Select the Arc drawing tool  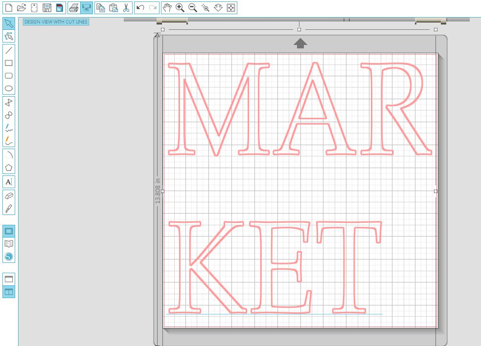click(9, 155)
